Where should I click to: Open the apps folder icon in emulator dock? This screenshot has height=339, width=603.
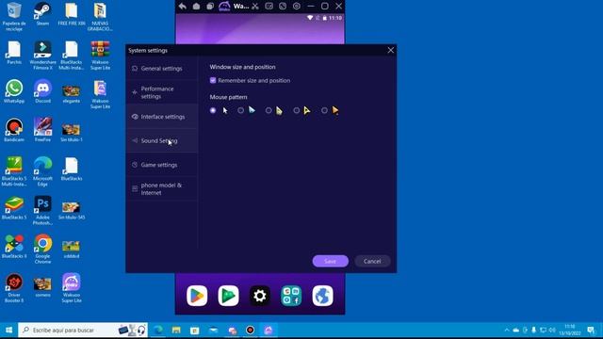click(291, 296)
